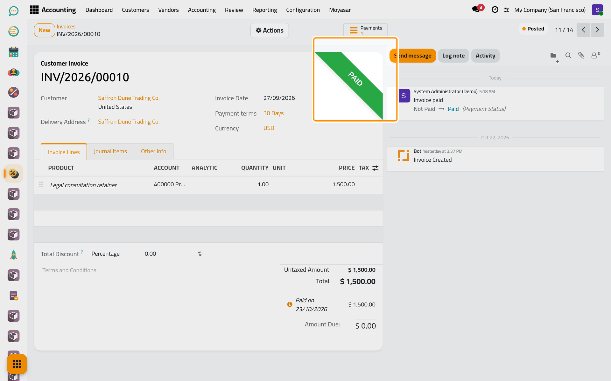Open the Payments smart button
Screen dimensions: 611x381
tap(365, 30)
